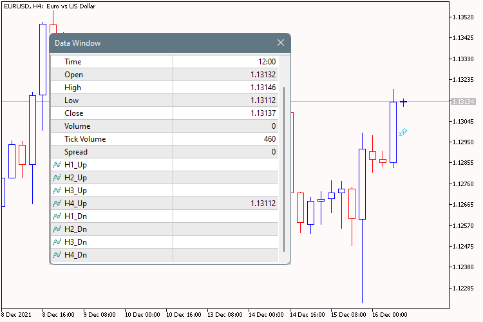Click the 10 Dec 00:00 time axis label

(142, 315)
